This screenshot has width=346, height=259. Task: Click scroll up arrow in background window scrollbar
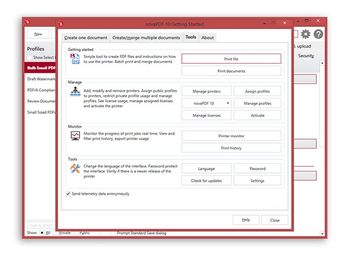coord(322,63)
